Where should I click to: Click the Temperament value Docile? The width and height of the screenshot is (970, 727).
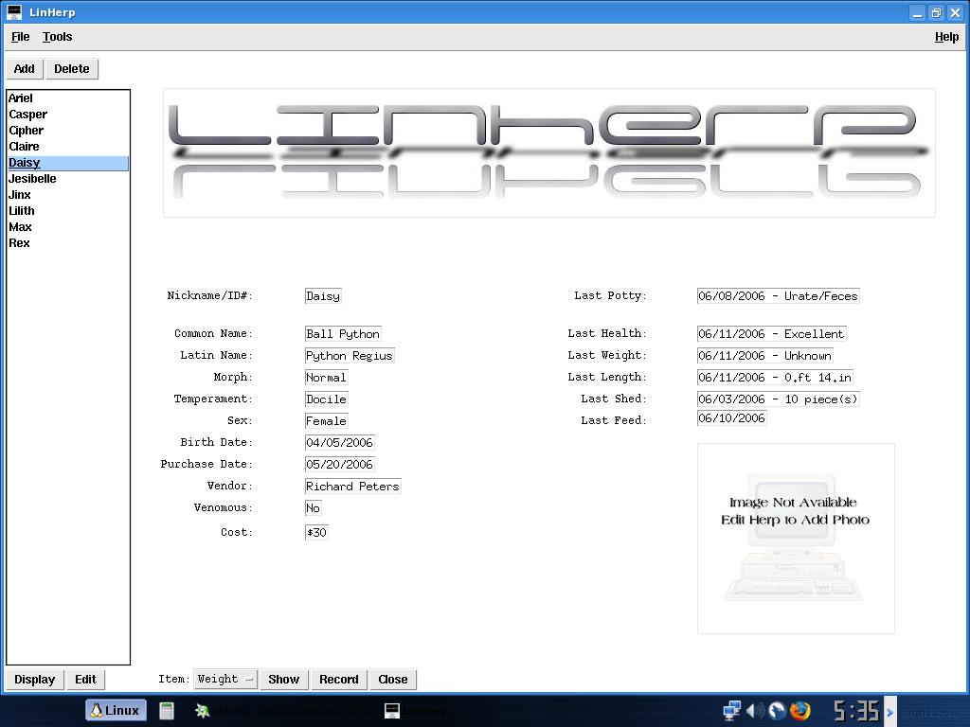coord(326,399)
